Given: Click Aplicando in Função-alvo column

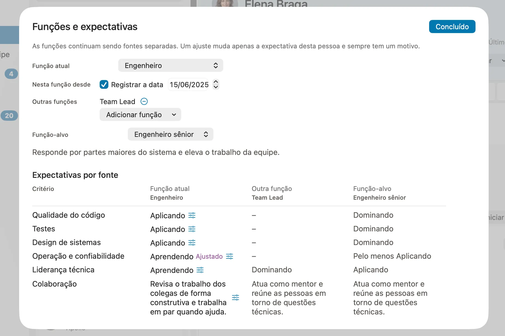Looking at the screenshot, I should coord(370,270).
